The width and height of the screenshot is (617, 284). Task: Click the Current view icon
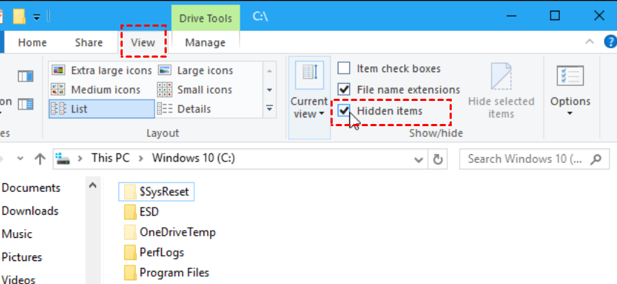pos(309,75)
